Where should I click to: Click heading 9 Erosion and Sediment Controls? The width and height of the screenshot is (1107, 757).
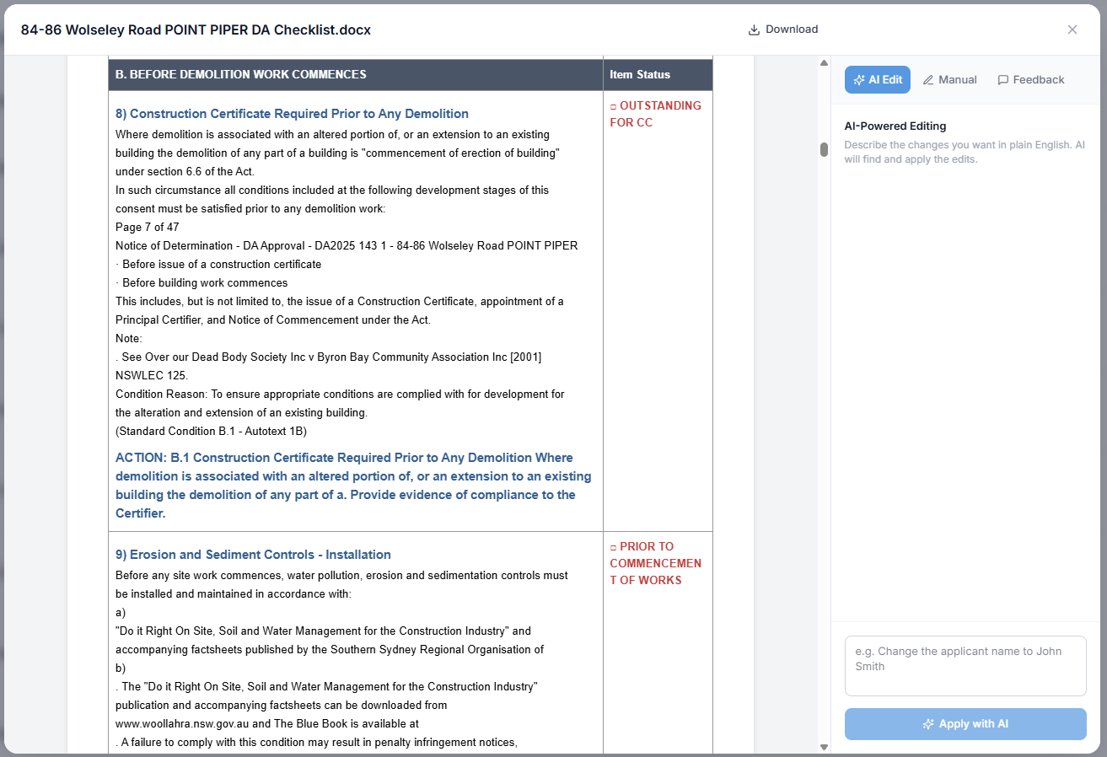coord(253,555)
